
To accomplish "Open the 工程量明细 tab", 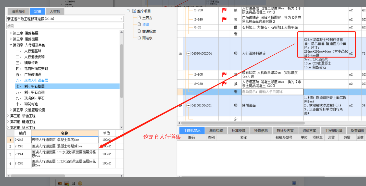I will [333, 130].
